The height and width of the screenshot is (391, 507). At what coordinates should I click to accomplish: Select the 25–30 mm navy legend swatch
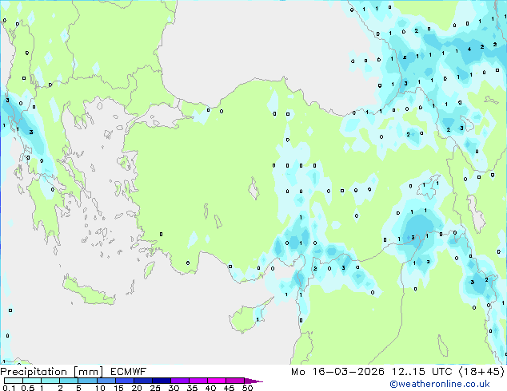pos(161,381)
